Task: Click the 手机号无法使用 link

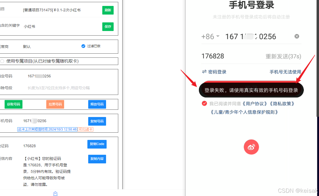Action: (285, 72)
